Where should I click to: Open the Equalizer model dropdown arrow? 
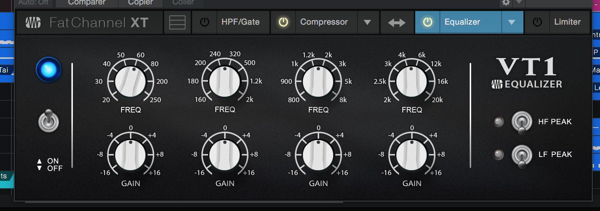pyautogui.click(x=512, y=22)
